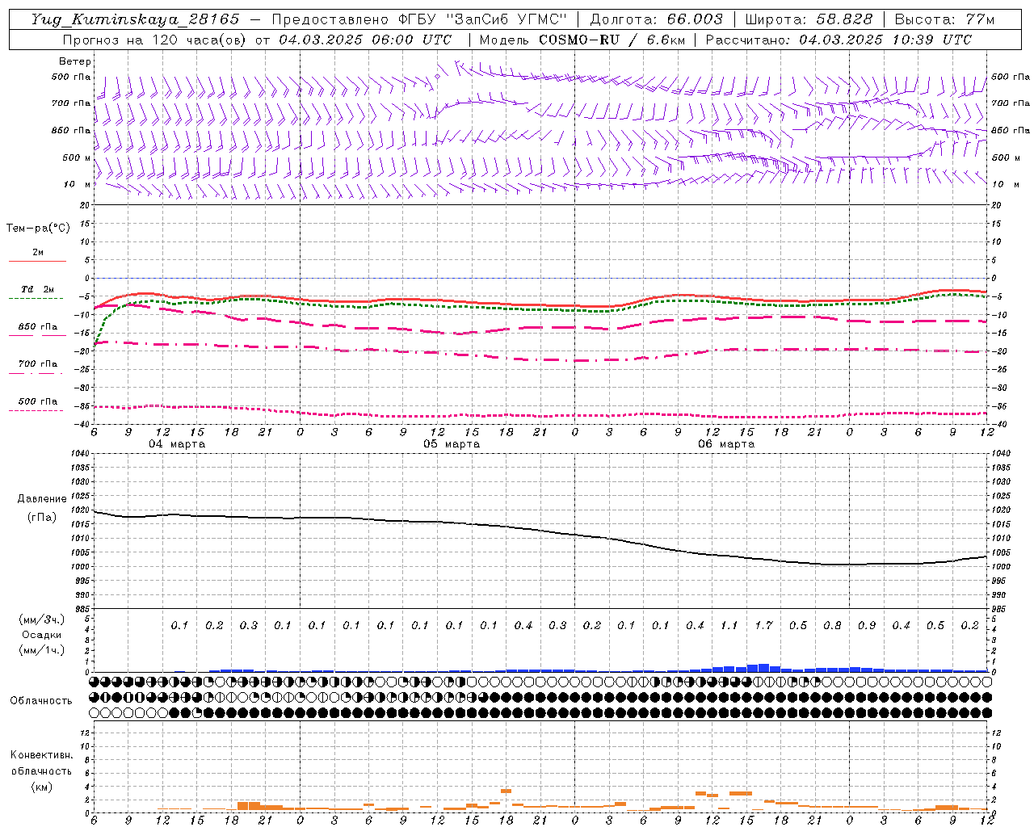Image resolution: width=1034 pixels, height=827 pixels.
Task: Click the 'Td 2м' dew point legend entry
Action: (x=37, y=289)
